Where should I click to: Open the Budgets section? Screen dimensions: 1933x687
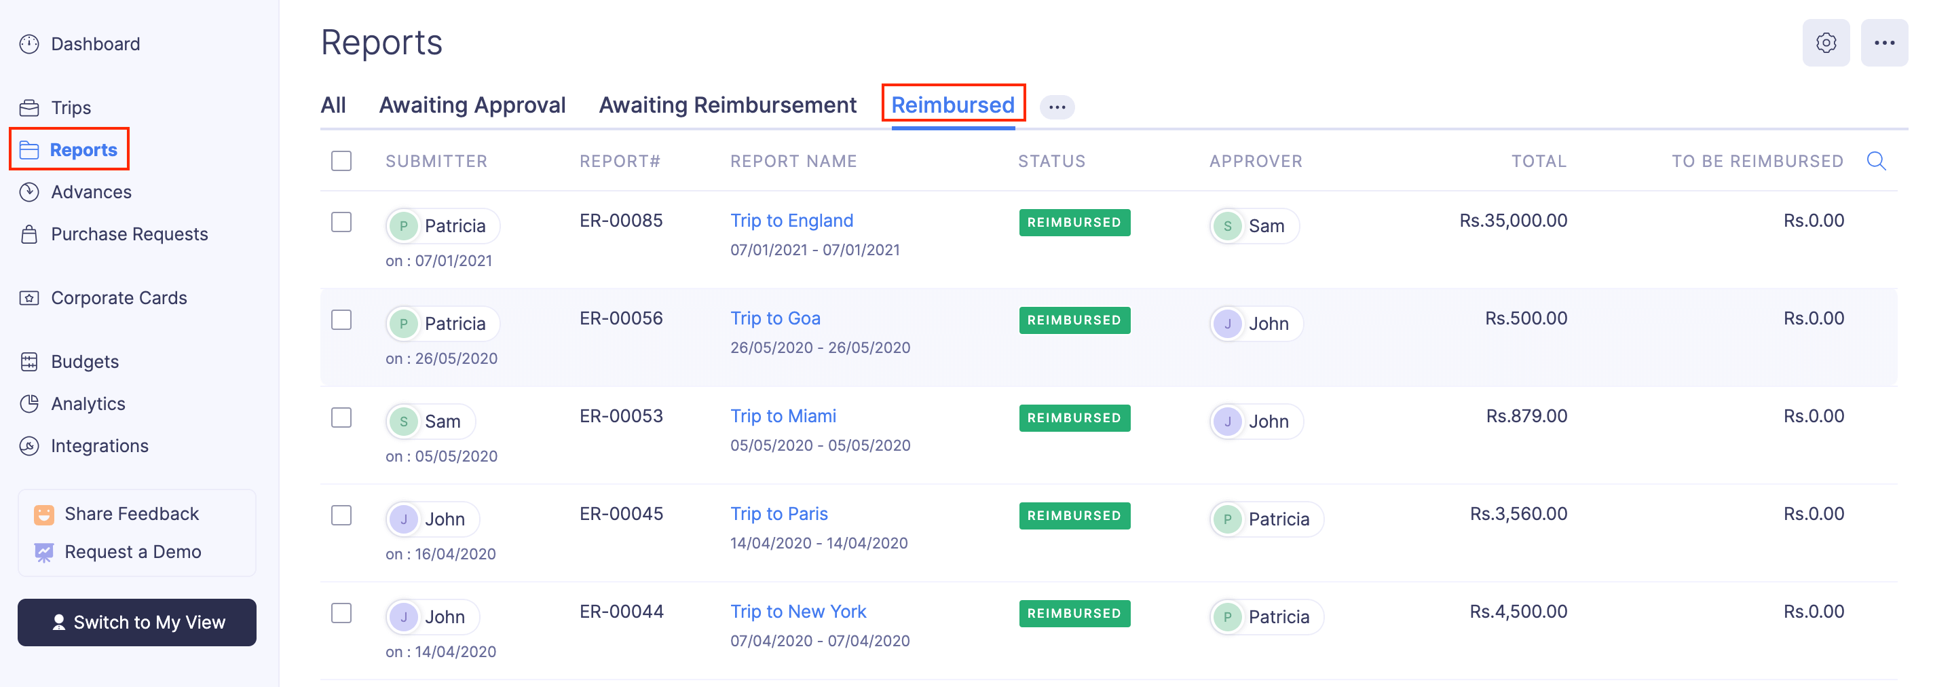point(84,361)
